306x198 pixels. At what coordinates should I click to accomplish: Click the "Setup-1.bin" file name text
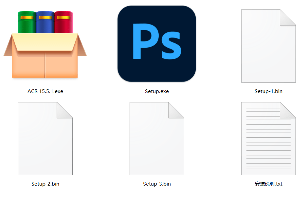(268, 91)
